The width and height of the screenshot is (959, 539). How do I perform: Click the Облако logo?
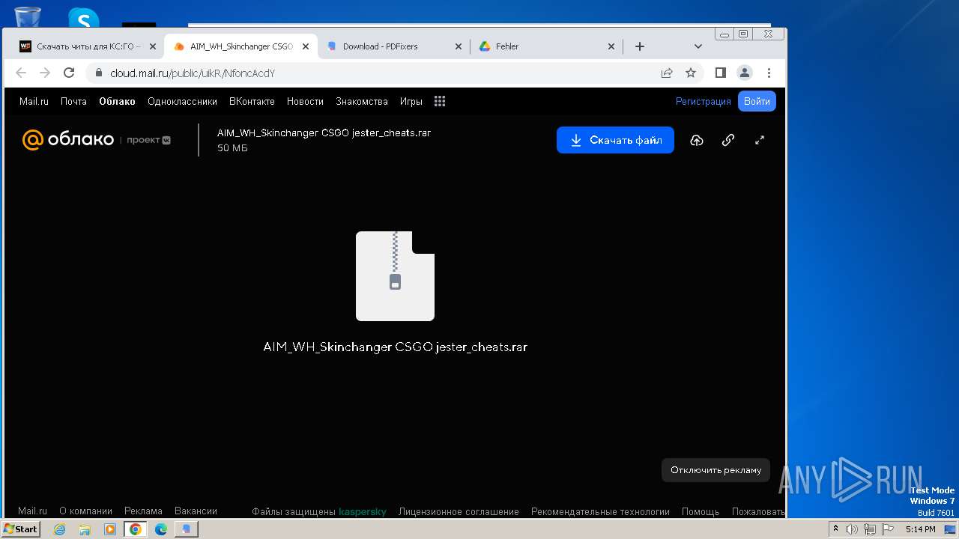click(68, 139)
